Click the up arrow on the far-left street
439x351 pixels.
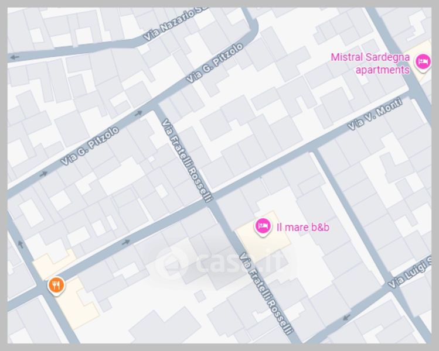[21, 244]
